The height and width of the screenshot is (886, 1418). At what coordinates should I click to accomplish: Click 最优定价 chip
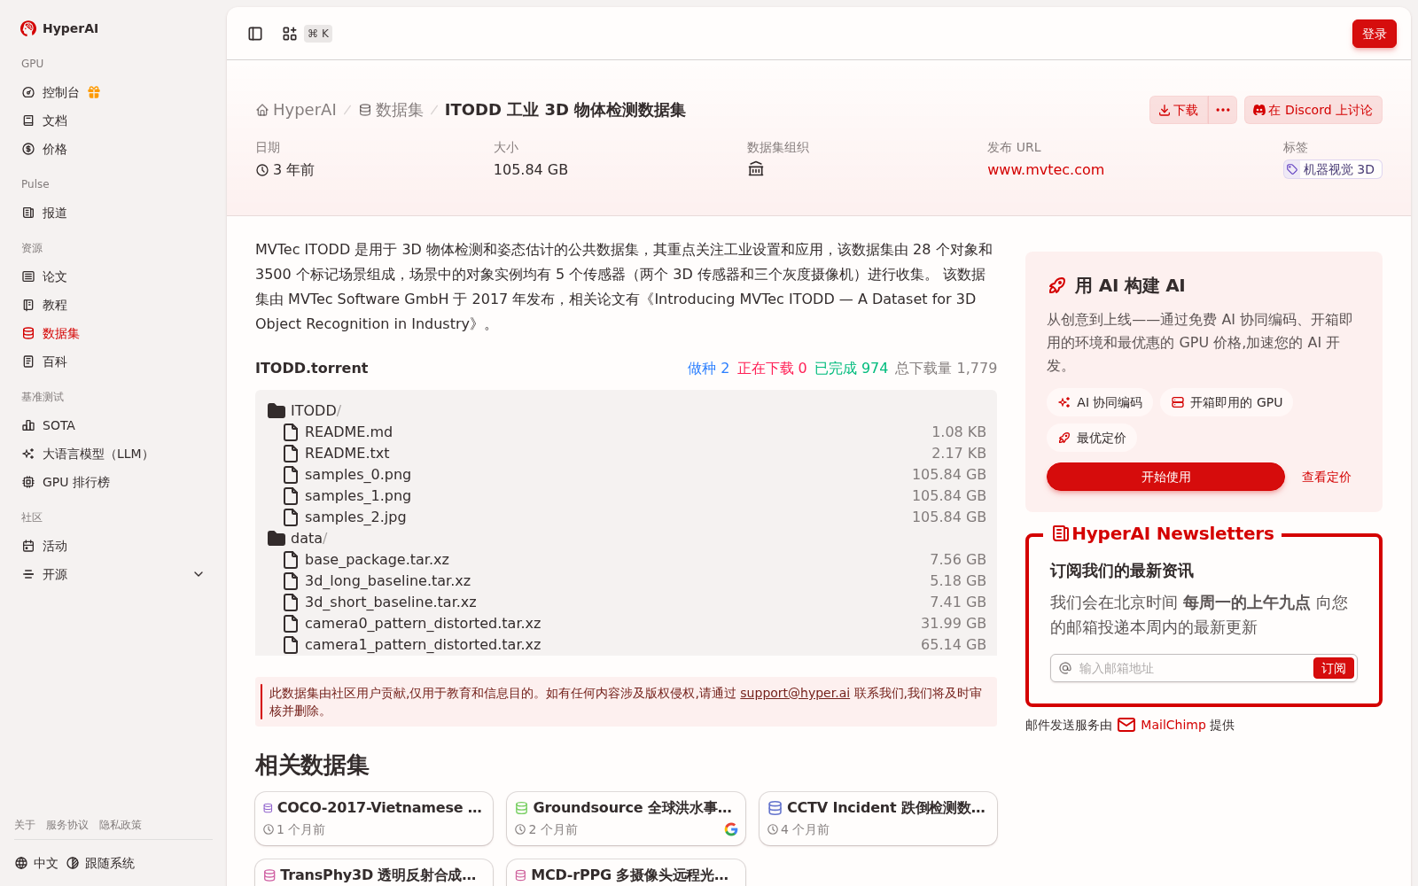1092,438
